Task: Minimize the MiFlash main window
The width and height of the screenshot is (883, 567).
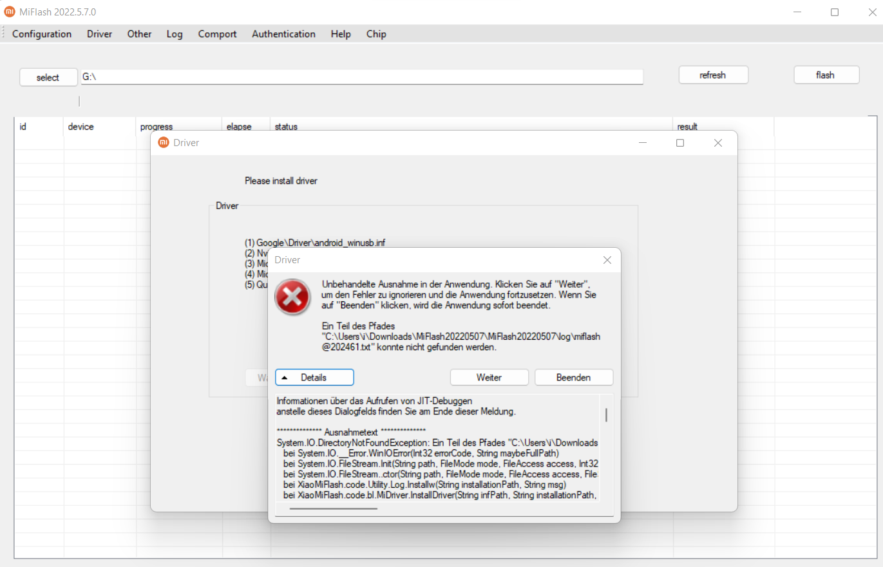Action: (x=797, y=12)
